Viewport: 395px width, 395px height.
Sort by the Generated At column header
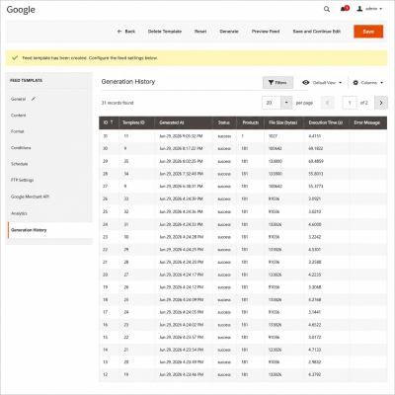click(x=184, y=122)
